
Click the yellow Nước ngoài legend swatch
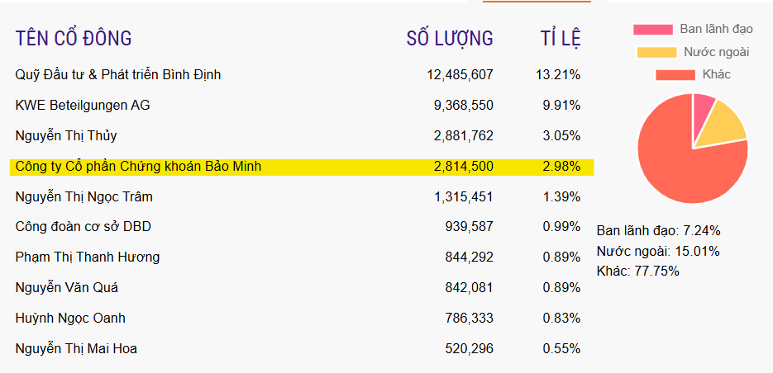click(x=657, y=52)
